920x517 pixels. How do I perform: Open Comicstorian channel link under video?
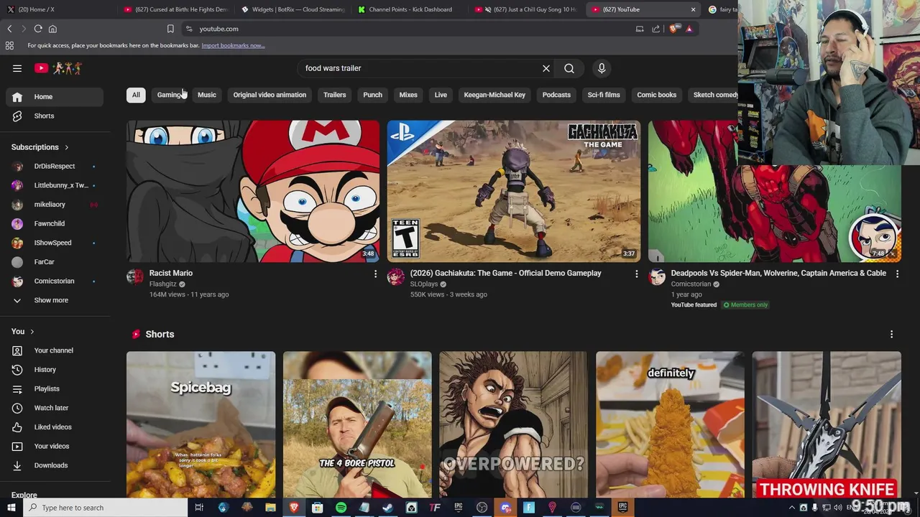(691, 284)
